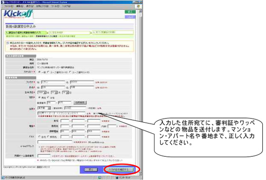Open the prefecture dropdown in address row
Viewport: 266px width, 180px height.
(x=44, y=108)
